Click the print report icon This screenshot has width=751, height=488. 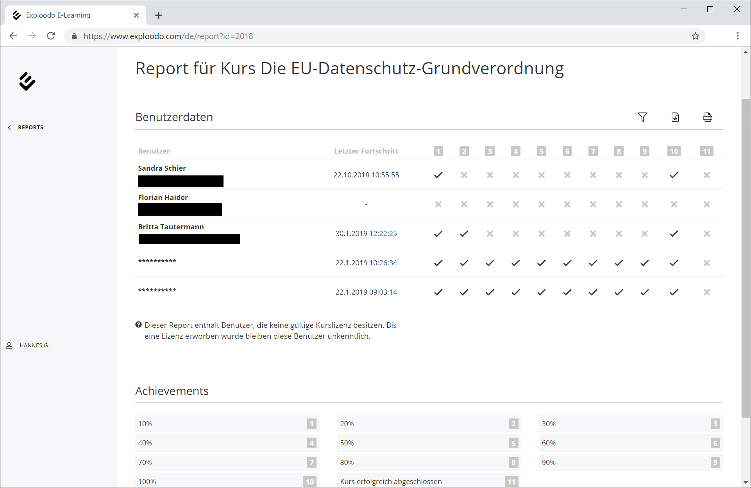(707, 117)
